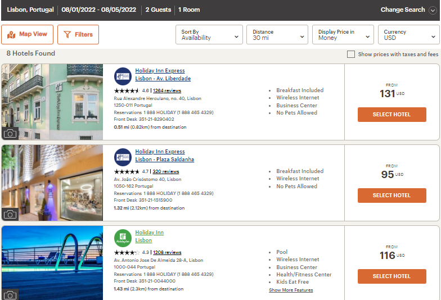The image size is (441, 300).
Task: Enable show prices with taxes and fees
Action: pyautogui.click(x=351, y=54)
